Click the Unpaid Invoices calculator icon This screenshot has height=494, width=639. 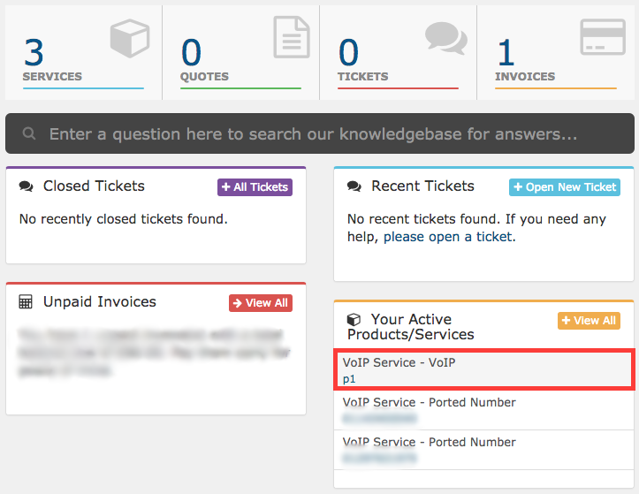(x=26, y=302)
